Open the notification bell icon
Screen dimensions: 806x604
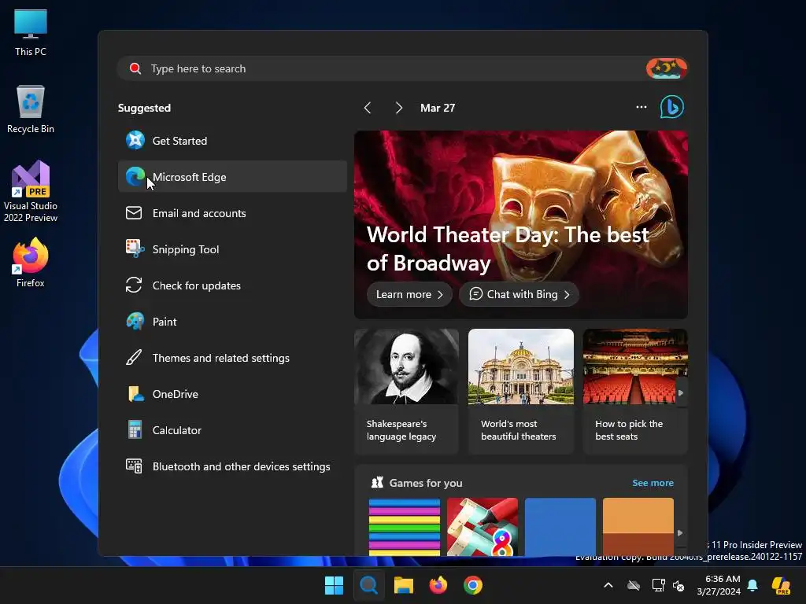pyautogui.click(x=752, y=585)
